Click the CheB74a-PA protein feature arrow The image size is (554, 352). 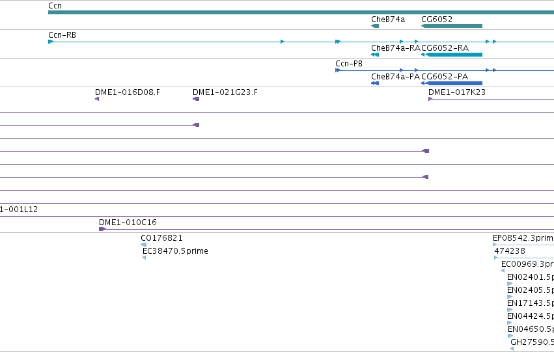pyautogui.click(x=375, y=83)
